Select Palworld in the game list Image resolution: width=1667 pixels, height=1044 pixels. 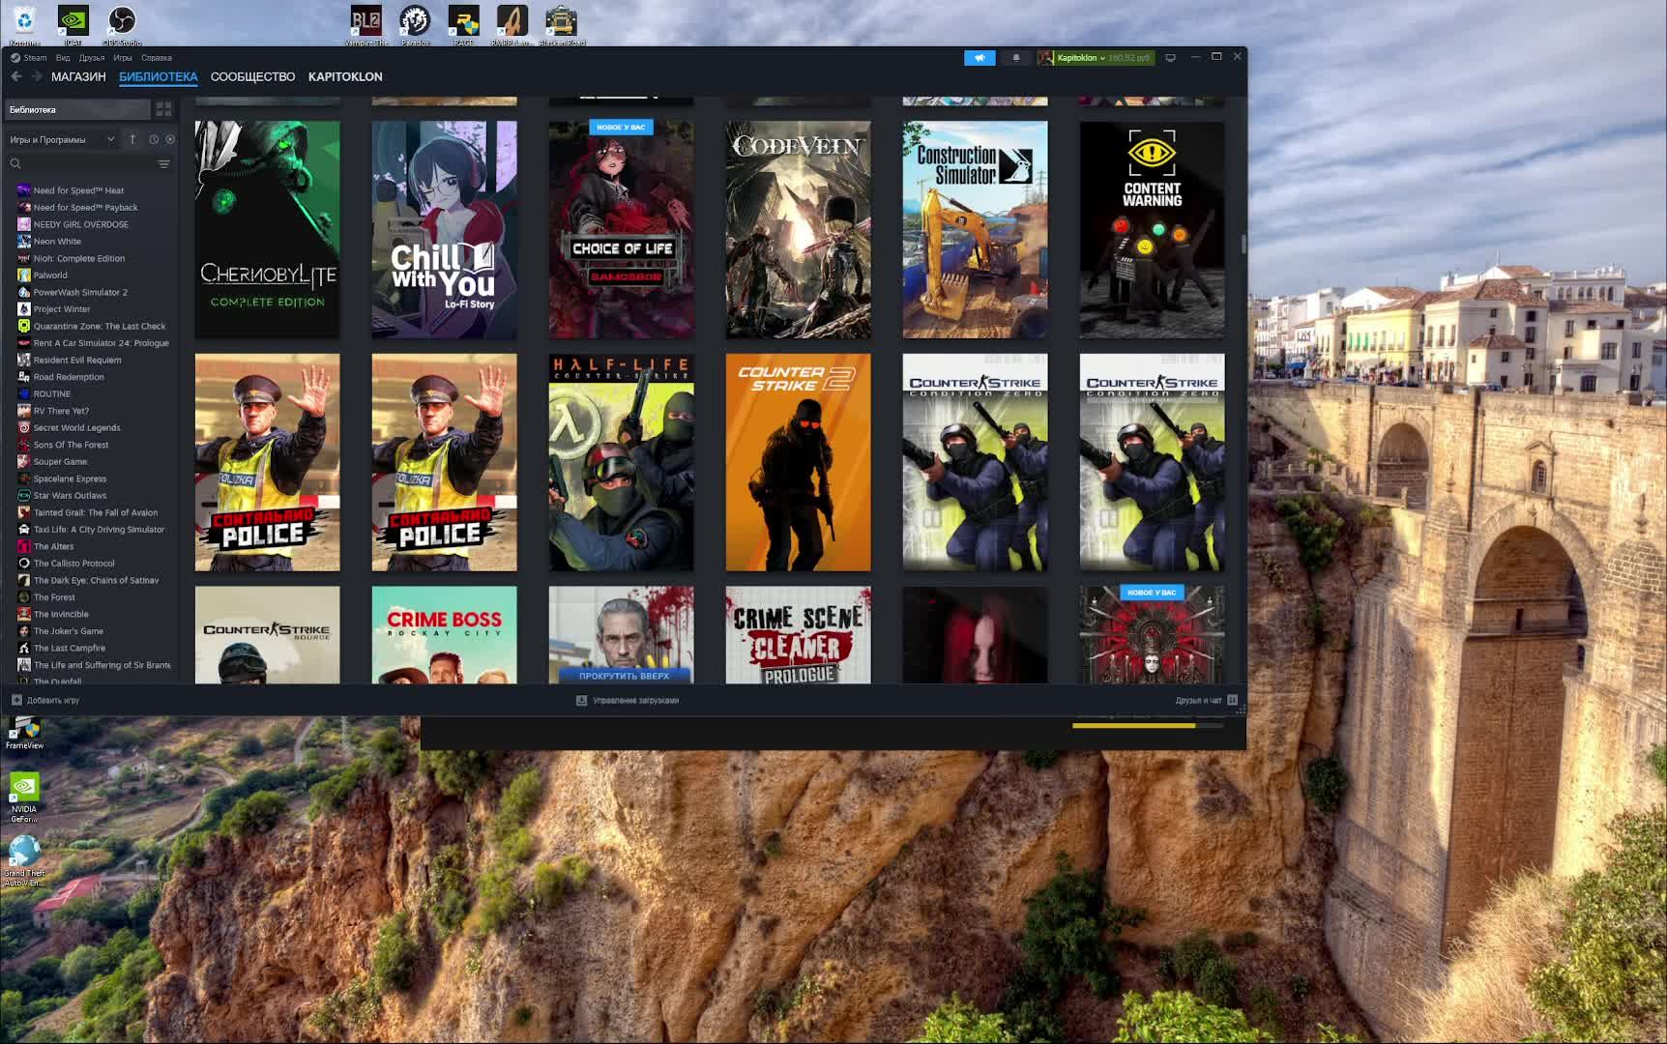pyautogui.click(x=92, y=275)
